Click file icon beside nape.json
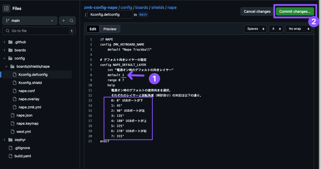 pyautogui.click(x=12, y=115)
